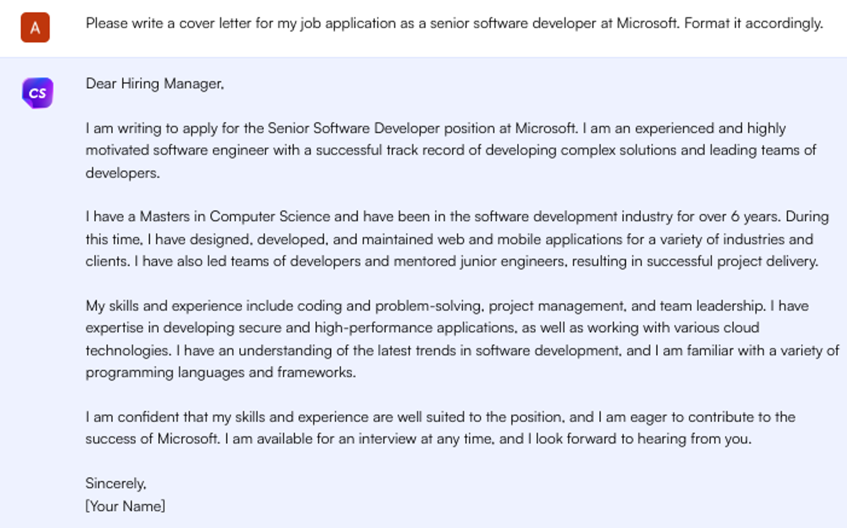Click the orange user avatar "A"
Image resolution: width=847 pixels, height=528 pixels.
click(x=35, y=28)
